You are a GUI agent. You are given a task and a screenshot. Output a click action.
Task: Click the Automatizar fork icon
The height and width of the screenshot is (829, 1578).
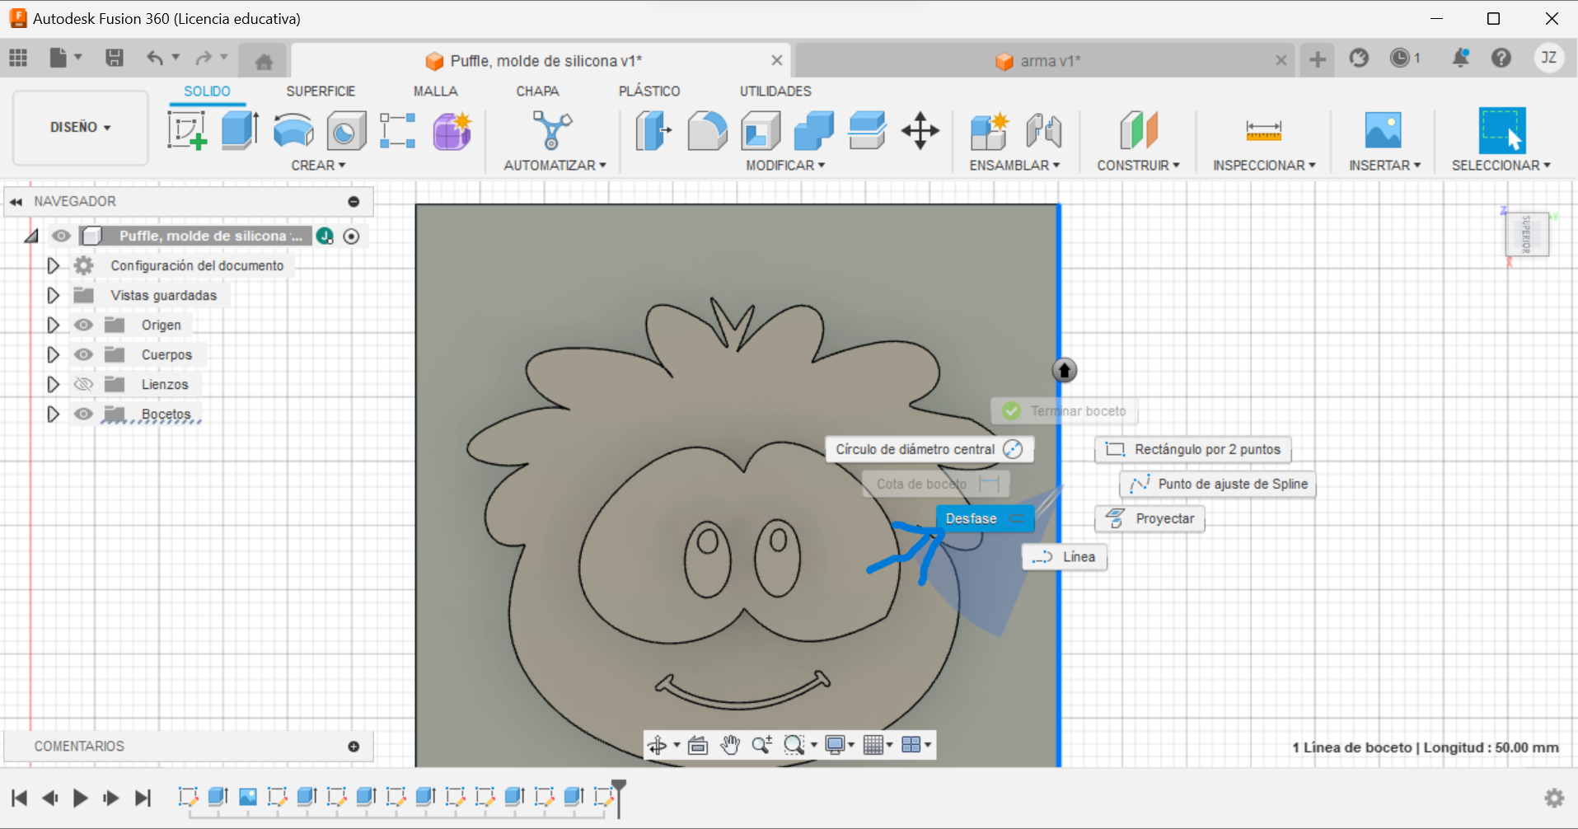click(x=552, y=130)
